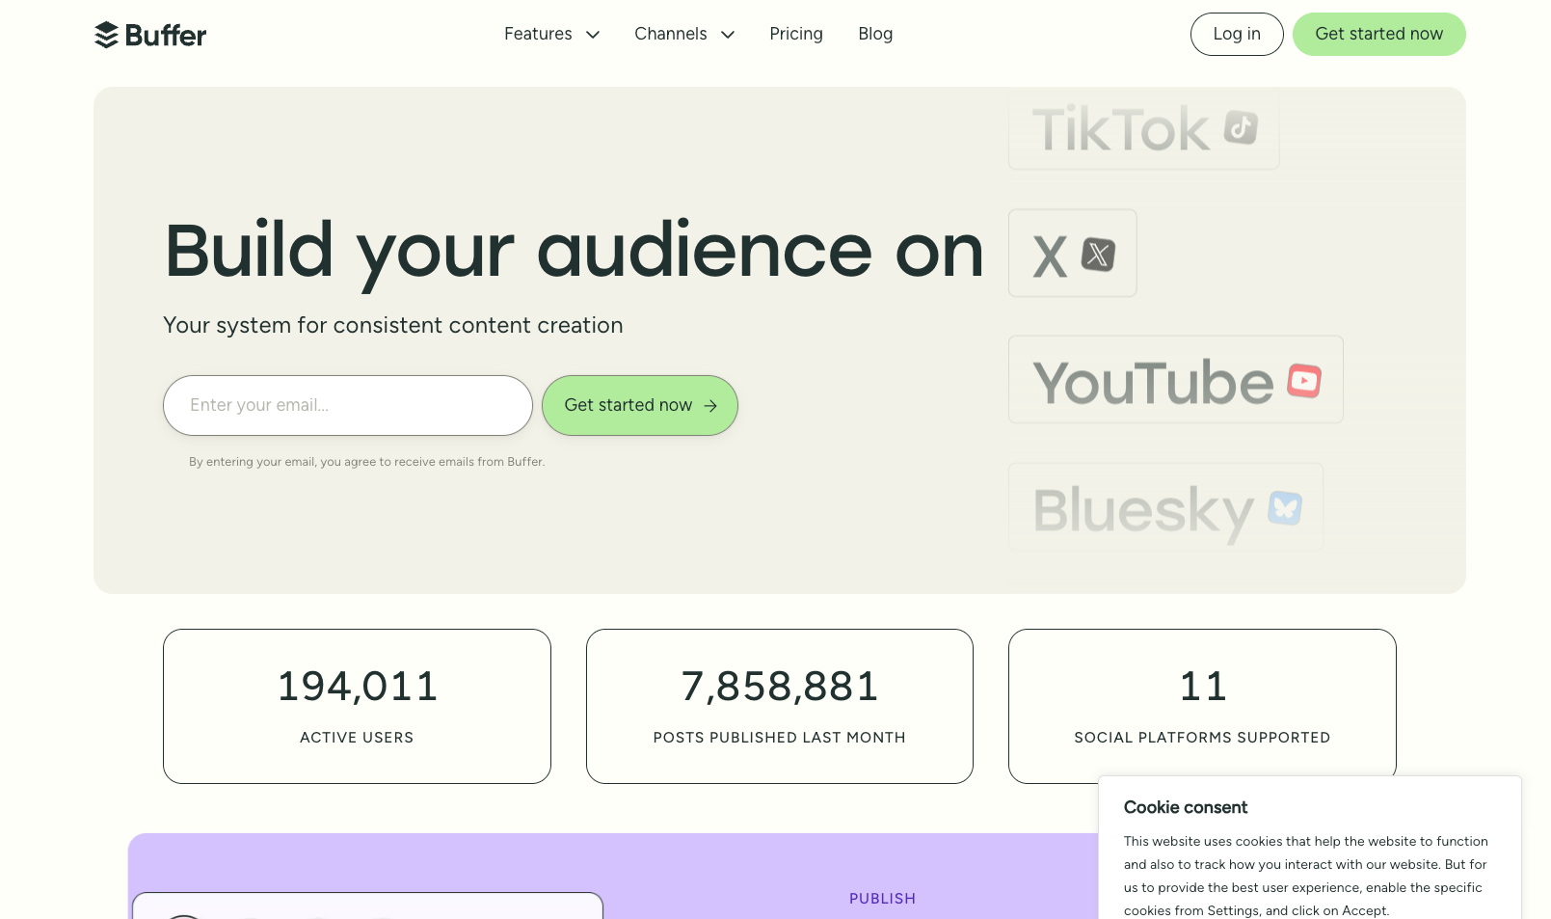
Task: Click the SOCIAL PLATFORMS SUPPORTED label
Action: tap(1202, 738)
